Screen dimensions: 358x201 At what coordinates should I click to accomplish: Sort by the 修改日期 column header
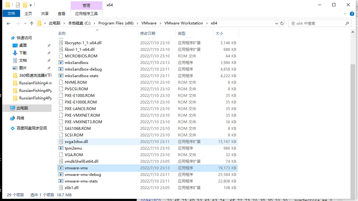tap(148, 34)
